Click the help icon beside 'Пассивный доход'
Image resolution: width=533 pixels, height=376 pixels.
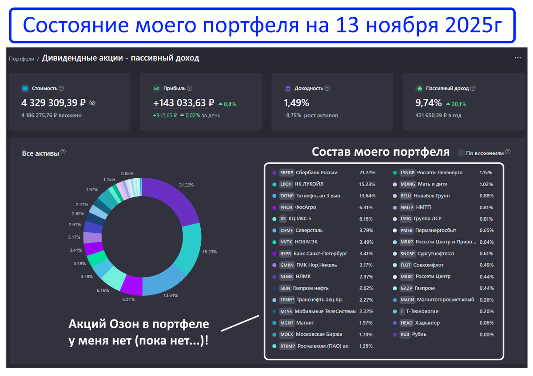click(473, 88)
